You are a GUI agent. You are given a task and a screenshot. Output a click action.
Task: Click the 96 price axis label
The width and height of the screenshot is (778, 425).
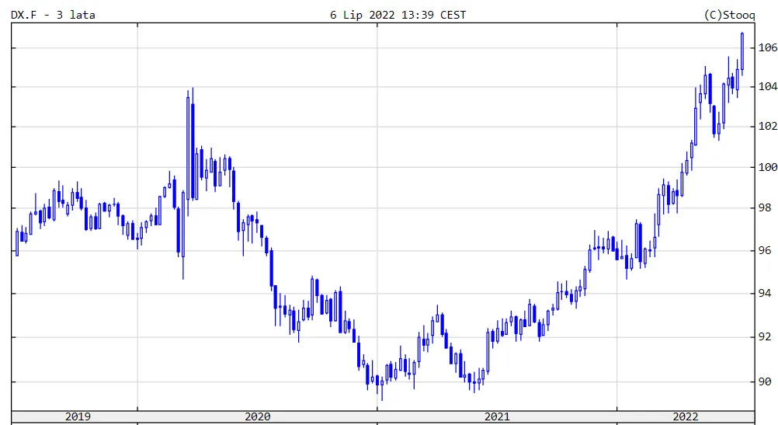coord(765,250)
